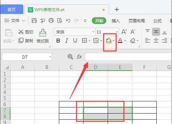
Task: Select row 5 header
Action: point(5,98)
